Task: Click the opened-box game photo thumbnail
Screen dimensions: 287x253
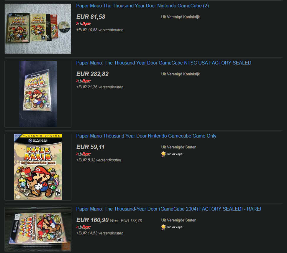Action: click(38, 29)
